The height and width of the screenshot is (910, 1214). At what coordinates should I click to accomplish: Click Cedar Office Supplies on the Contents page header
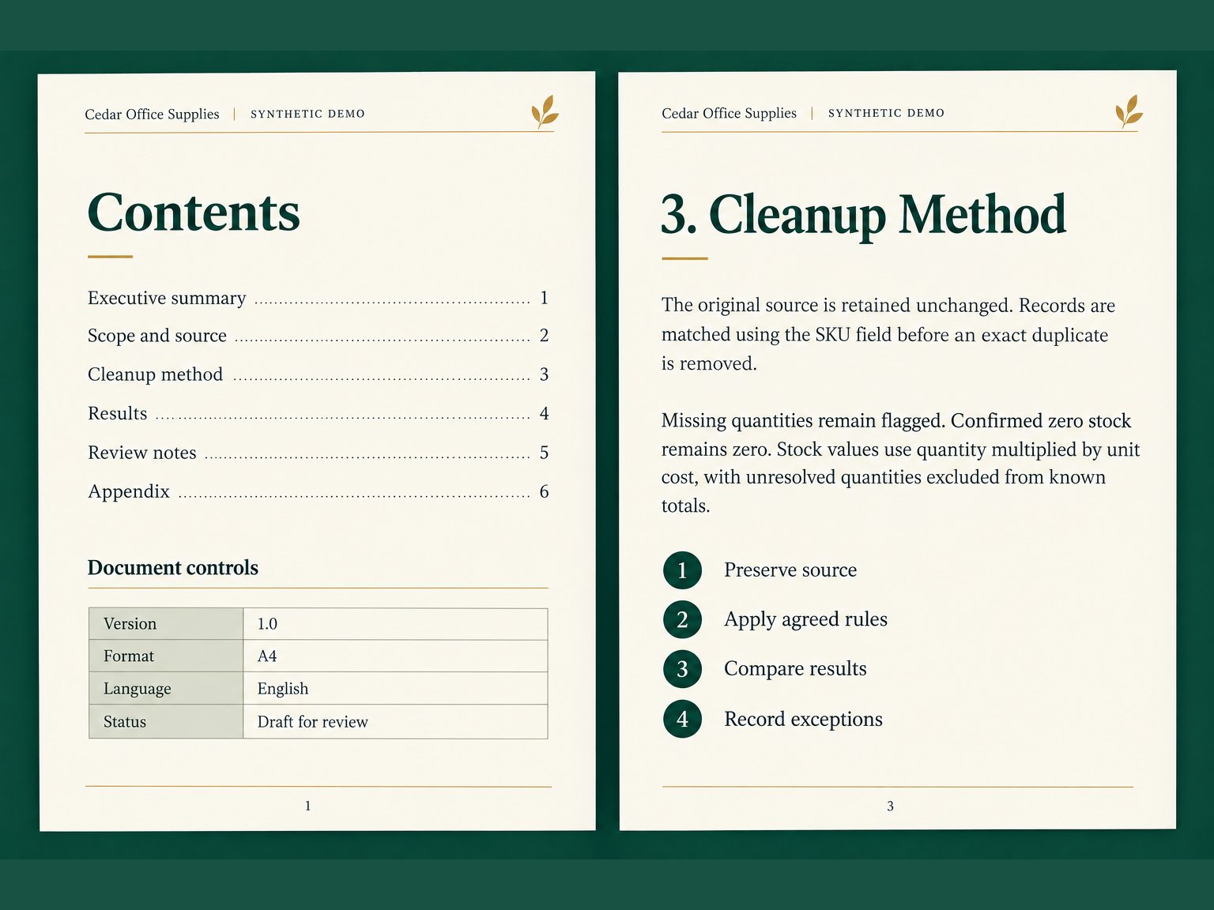tap(152, 115)
